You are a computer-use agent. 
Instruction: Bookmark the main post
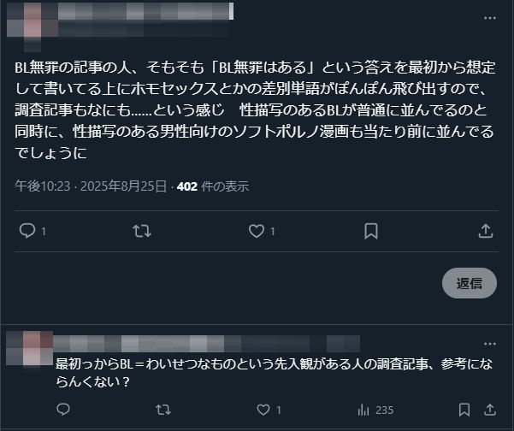pos(371,231)
